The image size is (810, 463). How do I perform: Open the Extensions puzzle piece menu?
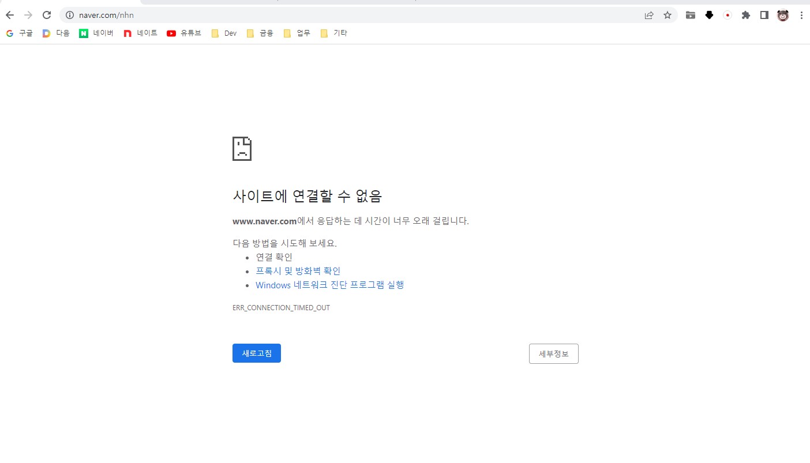[746, 15]
